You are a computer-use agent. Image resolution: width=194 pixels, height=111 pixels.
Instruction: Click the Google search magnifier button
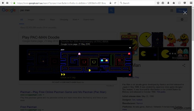click(111, 10)
